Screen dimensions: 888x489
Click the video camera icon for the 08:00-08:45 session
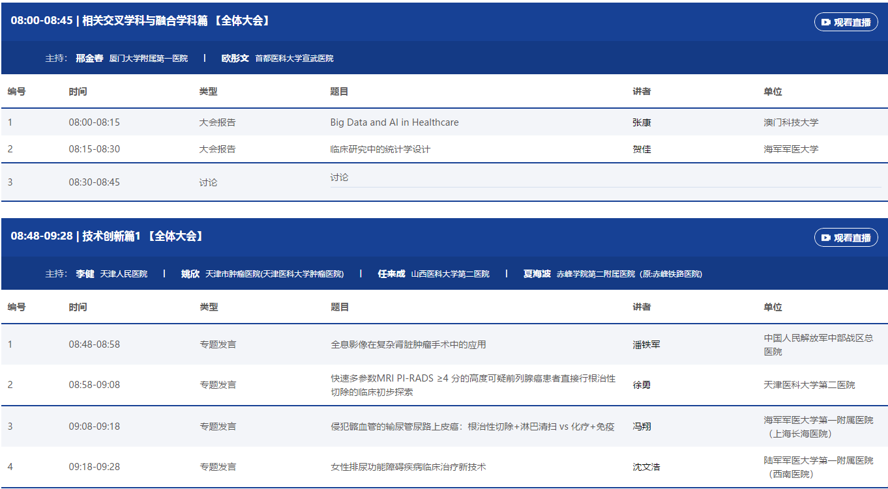pyautogui.click(x=826, y=22)
